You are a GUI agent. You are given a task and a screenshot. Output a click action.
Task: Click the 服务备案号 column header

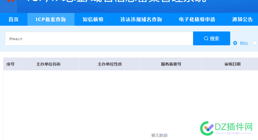[171, 64]
